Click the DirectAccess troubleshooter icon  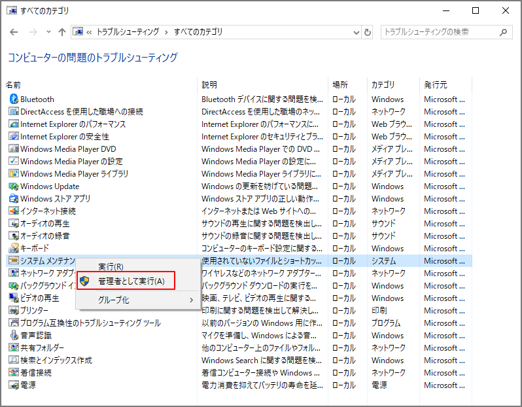tap(14, 112)
